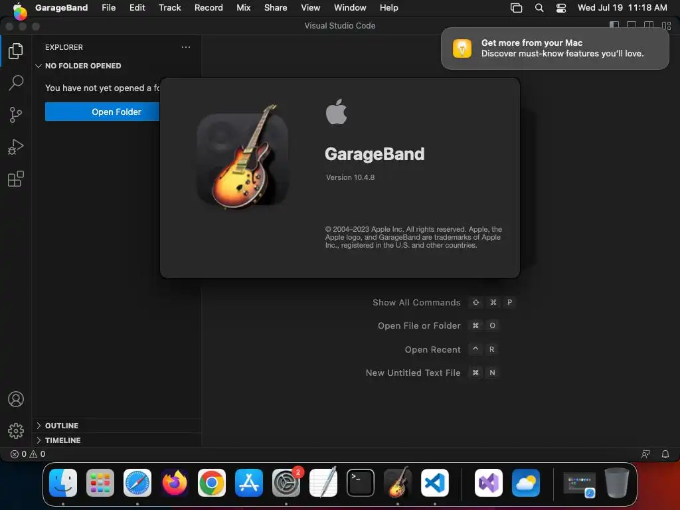Viewport: 680px width, 510px height.
Task: Open Visual Studio purple icon in Dock
Action: click(x=489, y=483)
